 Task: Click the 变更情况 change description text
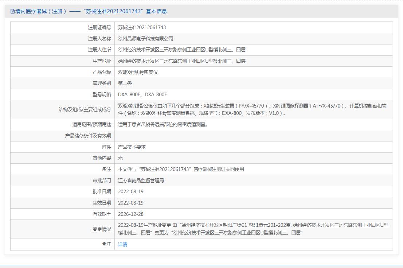point(253,229)
